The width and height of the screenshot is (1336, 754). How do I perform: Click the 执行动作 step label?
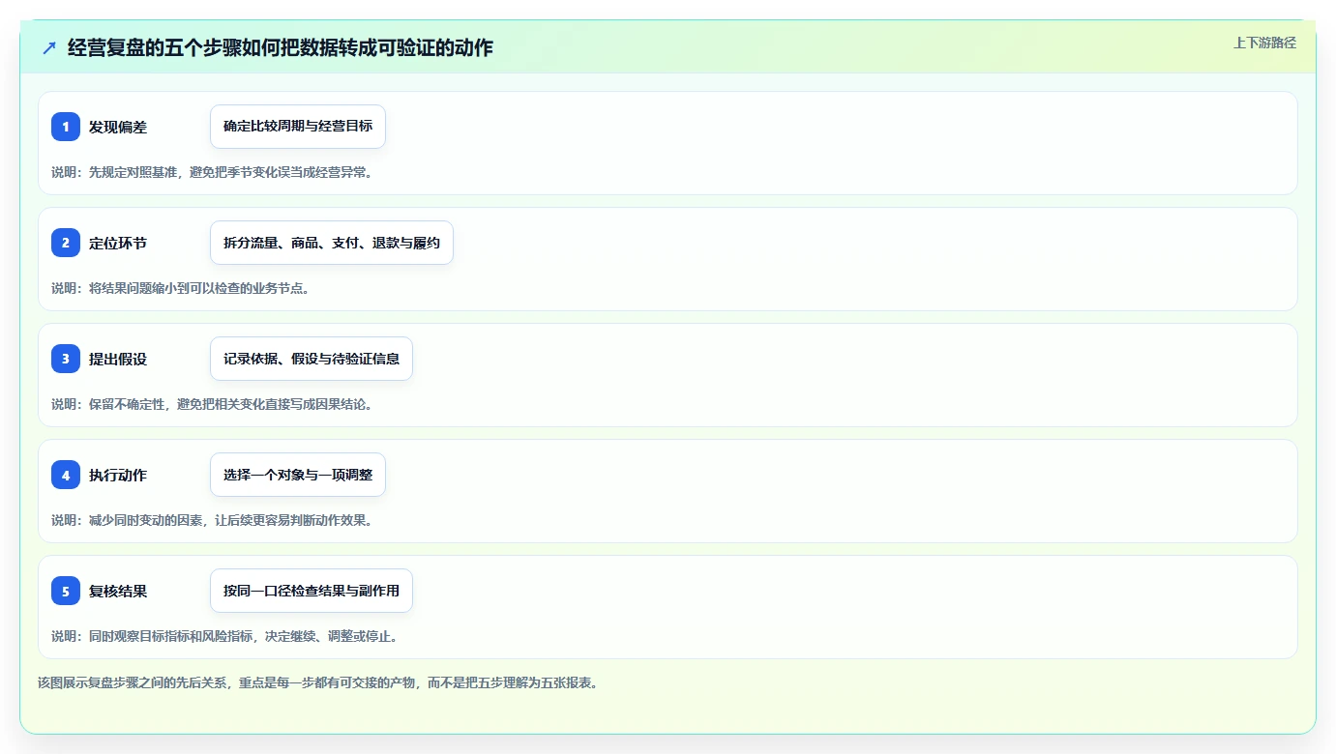pos(118,475)
